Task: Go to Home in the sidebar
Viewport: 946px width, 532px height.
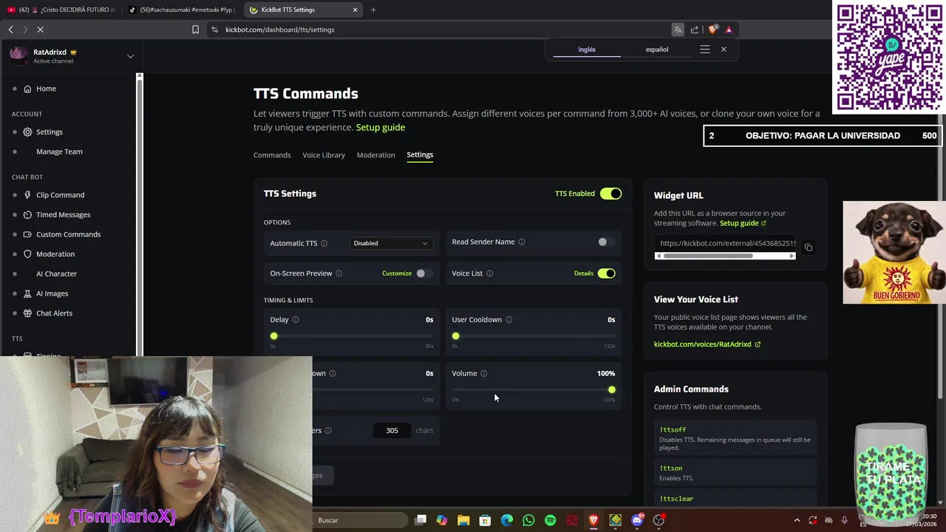Action: (x=46, y=89)
